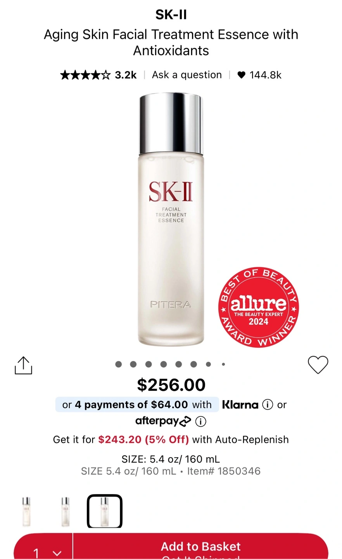The image size is (342, 559).
Task: Jump to the first image carousel dot
Action: pyautogui.click(x=119, y=364)
